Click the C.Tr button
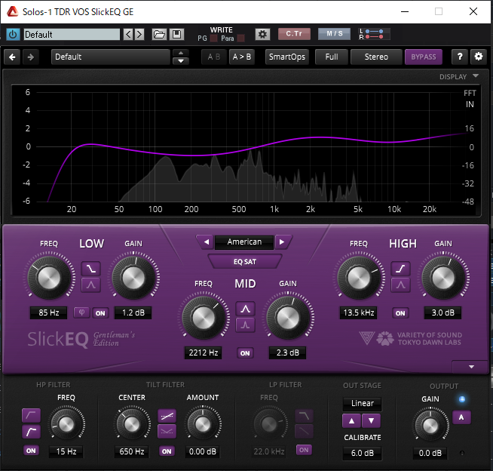The height and width of the screenshot is (471, 493). click(x=294, y=34)
